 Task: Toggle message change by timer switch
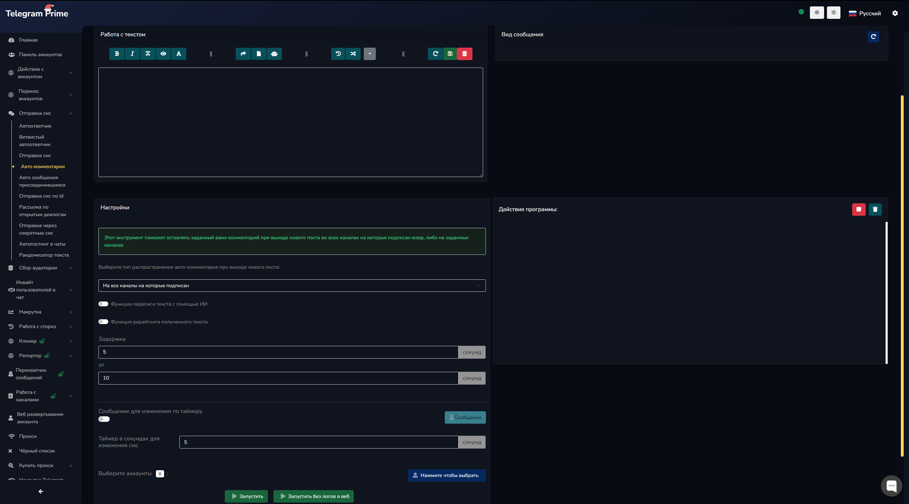104,419
